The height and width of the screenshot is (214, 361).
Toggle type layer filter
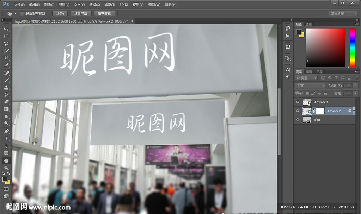[x=336, y=78]
